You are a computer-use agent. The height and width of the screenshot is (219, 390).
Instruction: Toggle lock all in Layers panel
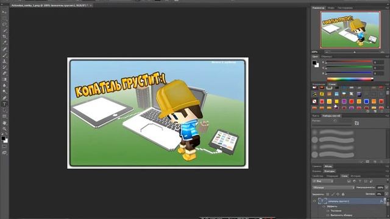pyautogui.click(x=343, y=194)
